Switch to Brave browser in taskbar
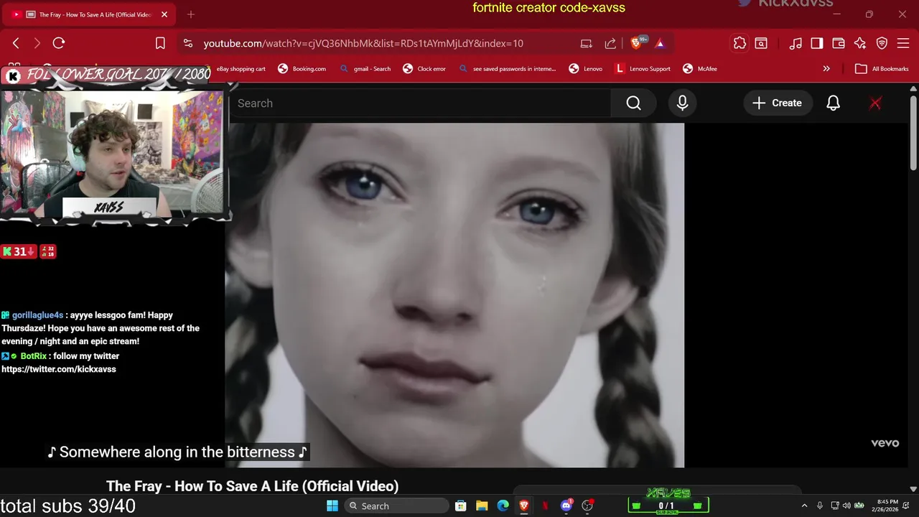The height and width of the screenshot is (517, 919). point(524,506)
